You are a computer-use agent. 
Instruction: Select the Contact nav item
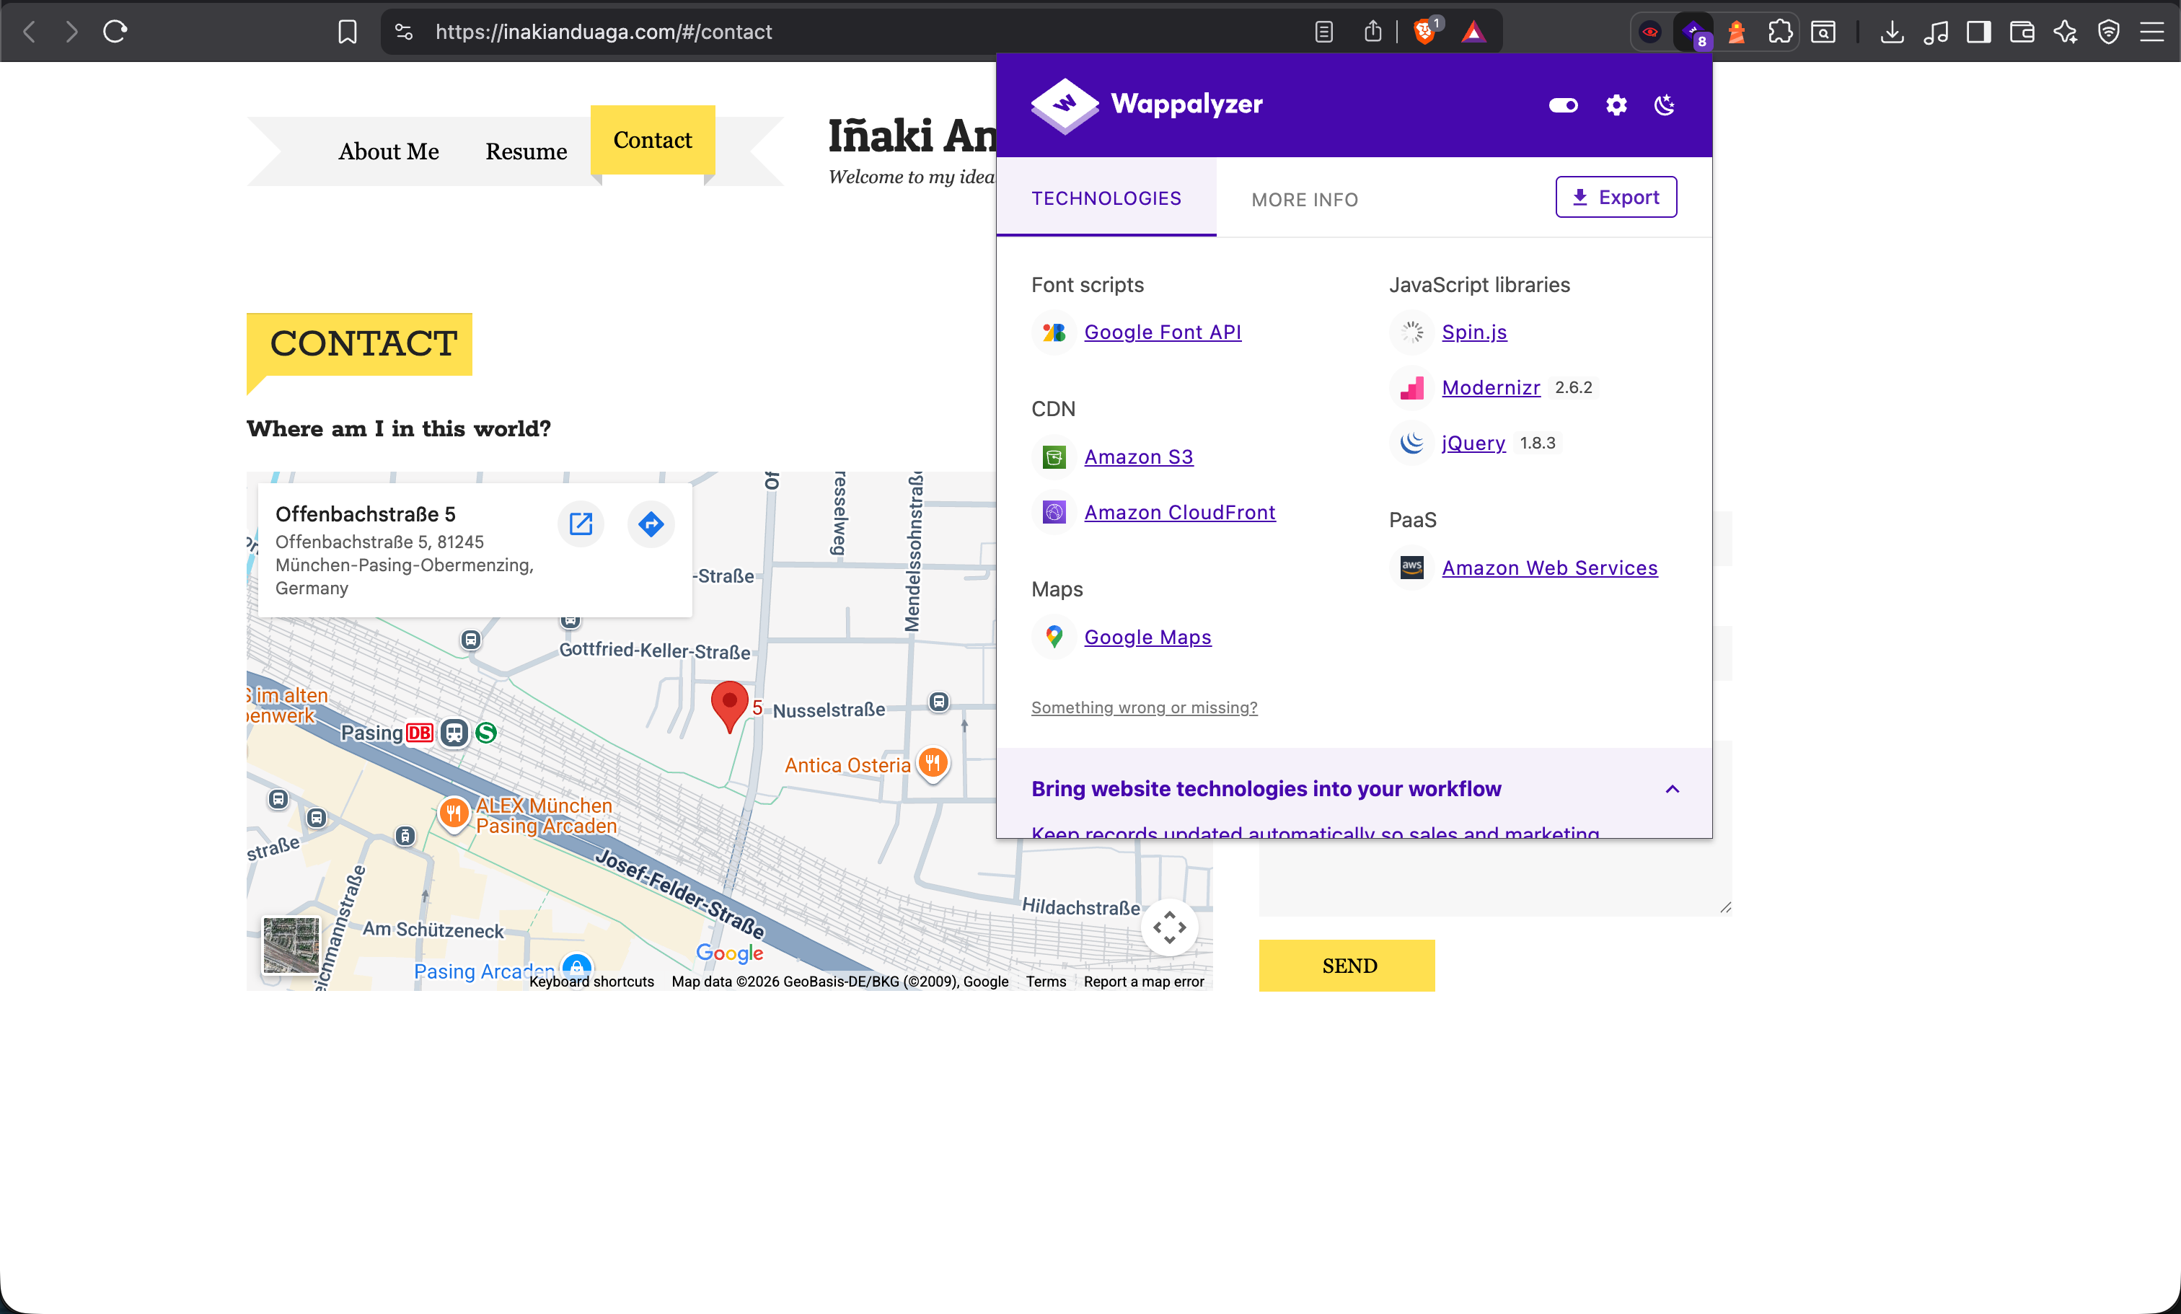pos(653,140)
